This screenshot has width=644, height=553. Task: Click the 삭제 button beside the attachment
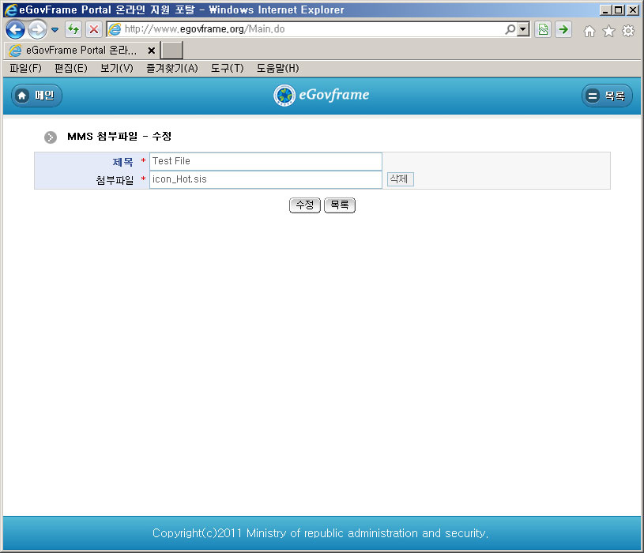[x=399, y=179]
